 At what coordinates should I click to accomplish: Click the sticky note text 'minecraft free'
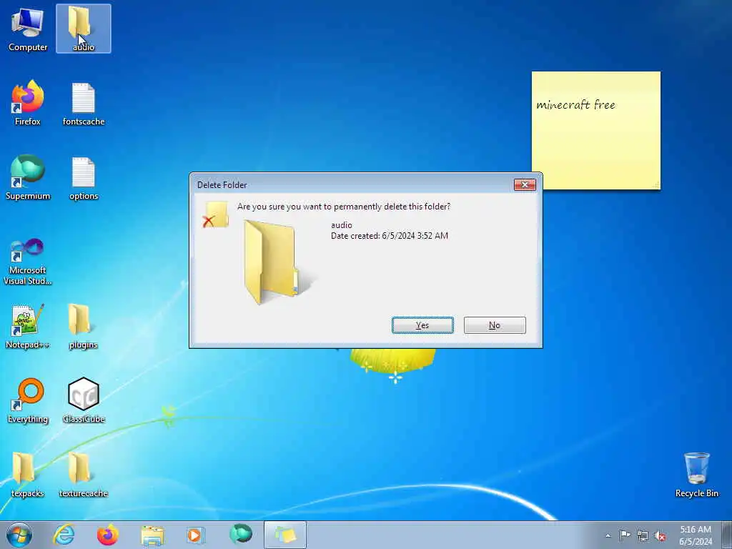point(575,104)
